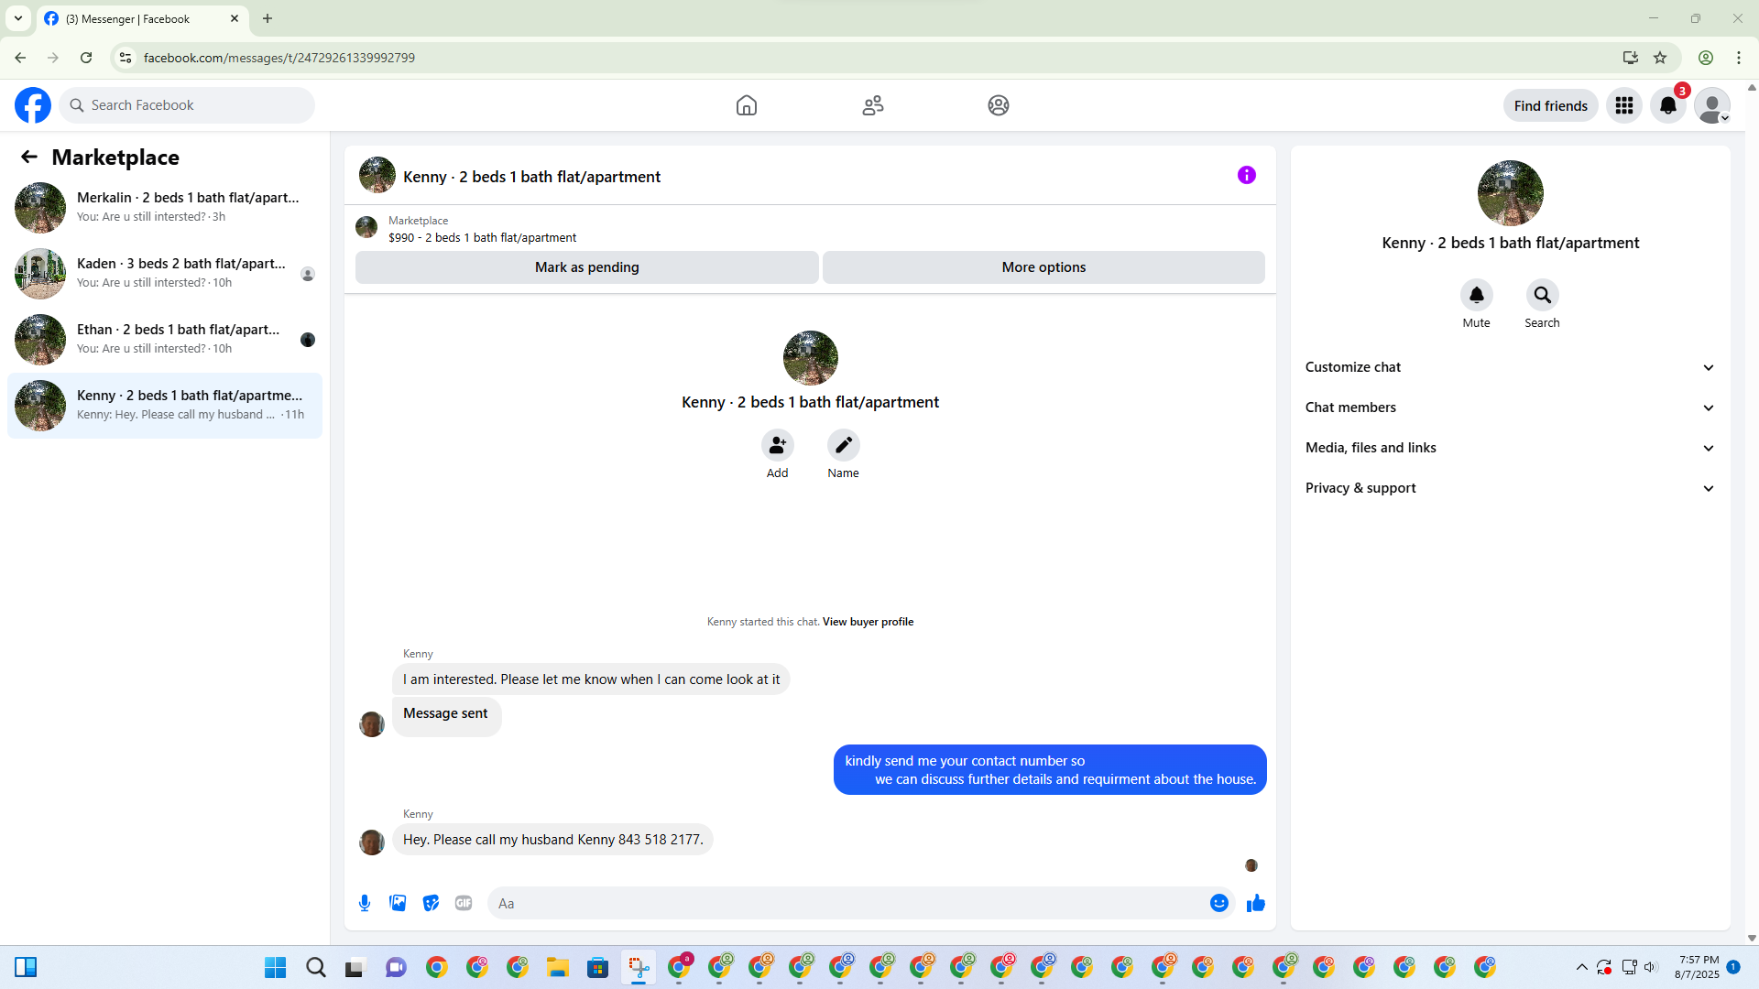Screen dimensions: 1759x989
Task: Open Snipping Tool from the taskbar
Action: click(639, 967)
